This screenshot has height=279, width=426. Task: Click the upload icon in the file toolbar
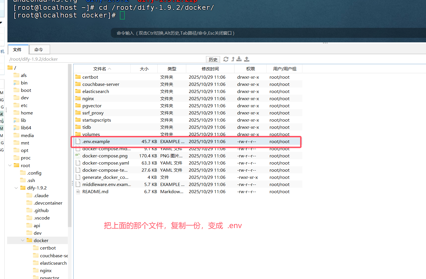pos(247,59)
